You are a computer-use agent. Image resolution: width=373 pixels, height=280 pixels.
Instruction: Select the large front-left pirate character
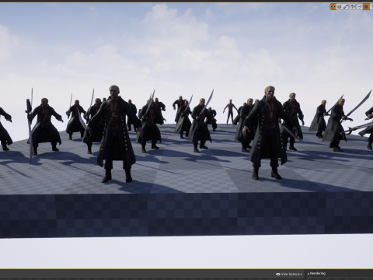tap(114, 134)
